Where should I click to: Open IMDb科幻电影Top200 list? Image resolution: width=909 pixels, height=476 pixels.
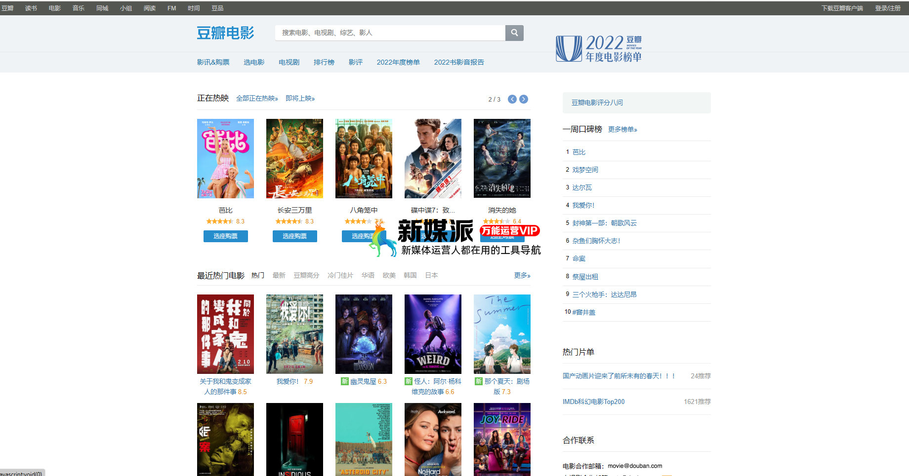(594, 402)
